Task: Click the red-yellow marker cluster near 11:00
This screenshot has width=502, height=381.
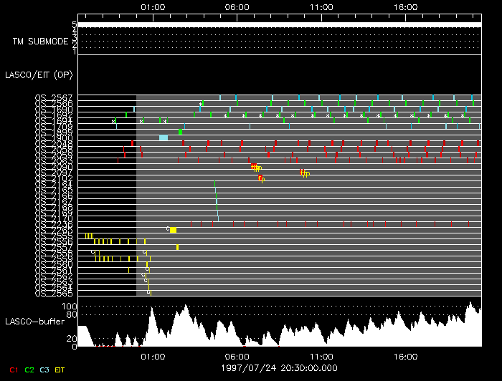Action: click(x=305, y=173)
